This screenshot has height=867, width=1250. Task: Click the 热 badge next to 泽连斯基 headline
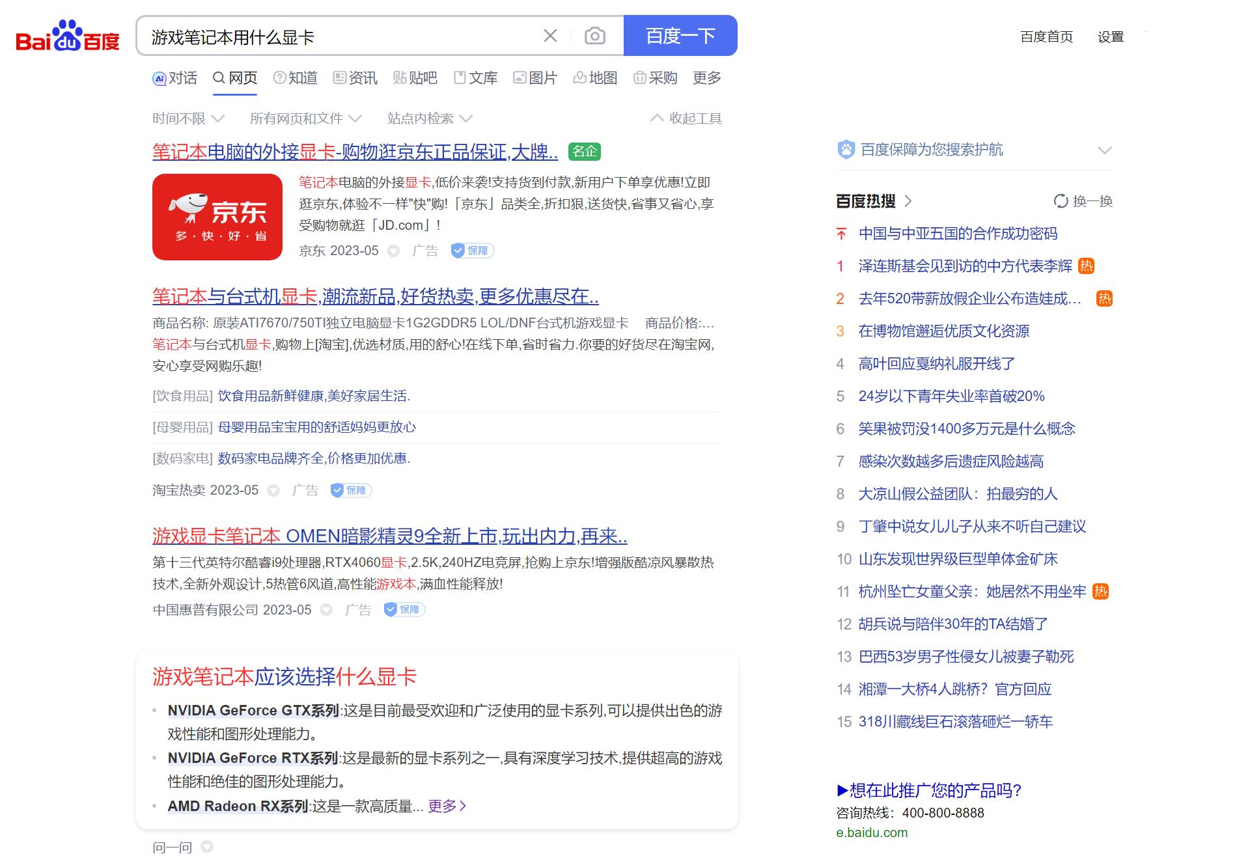pos(1086,266)
